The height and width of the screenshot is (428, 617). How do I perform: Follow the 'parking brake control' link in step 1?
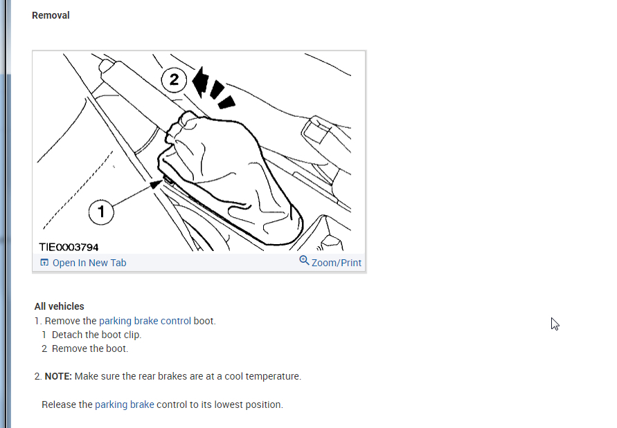pyautogui.click(x=145, y=321)
